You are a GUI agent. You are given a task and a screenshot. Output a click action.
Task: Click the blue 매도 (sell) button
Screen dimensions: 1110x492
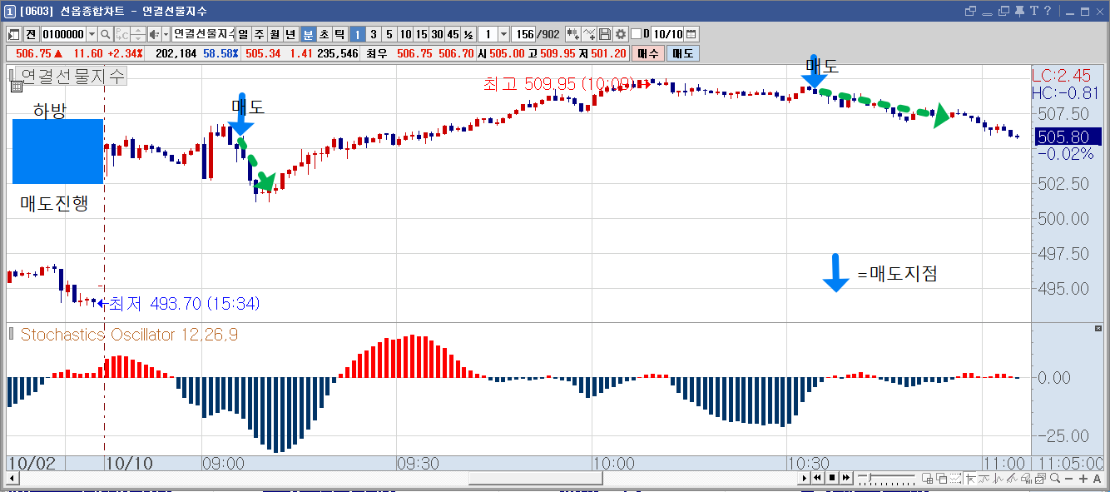[682, 53]
